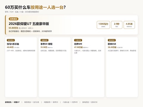Click the brown badge above '问界M9'

(78, 40)
